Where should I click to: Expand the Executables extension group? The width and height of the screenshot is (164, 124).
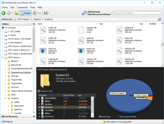tap(39, 98)
